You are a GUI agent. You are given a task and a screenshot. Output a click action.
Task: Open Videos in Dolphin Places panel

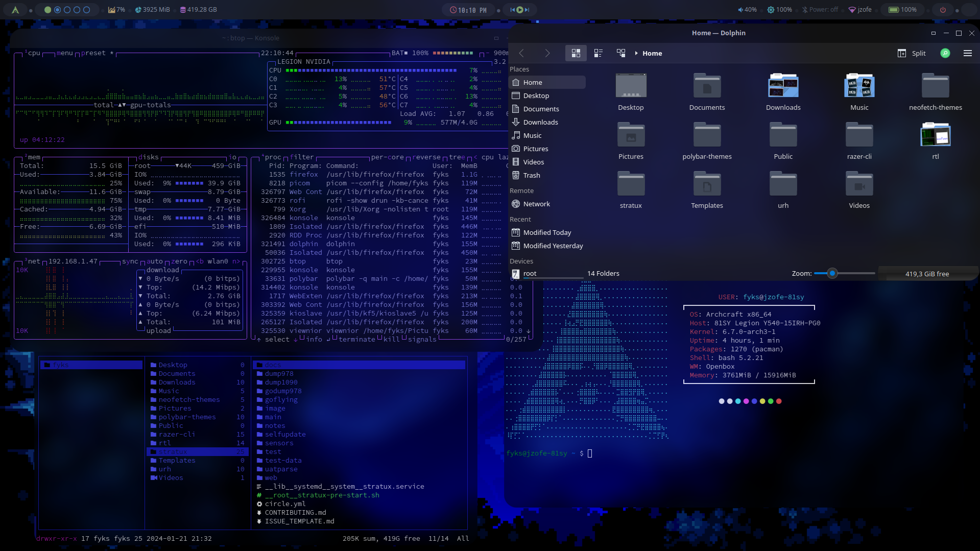(x=547, y=162)
